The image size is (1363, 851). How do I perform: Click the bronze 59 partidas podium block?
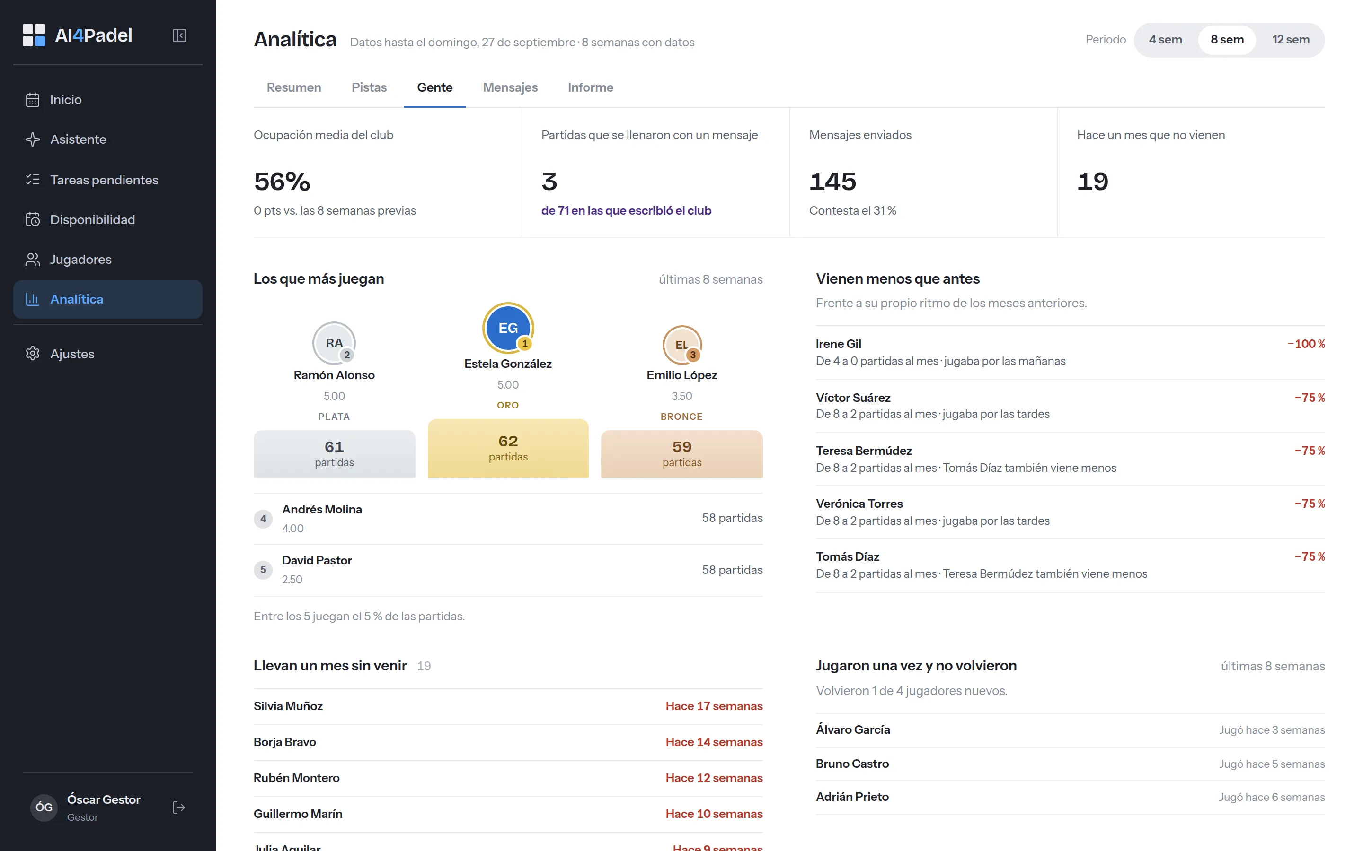[x=681, y=454]
